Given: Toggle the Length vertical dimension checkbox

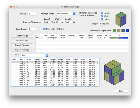Looking at the screenshot, I should point(102,13).
